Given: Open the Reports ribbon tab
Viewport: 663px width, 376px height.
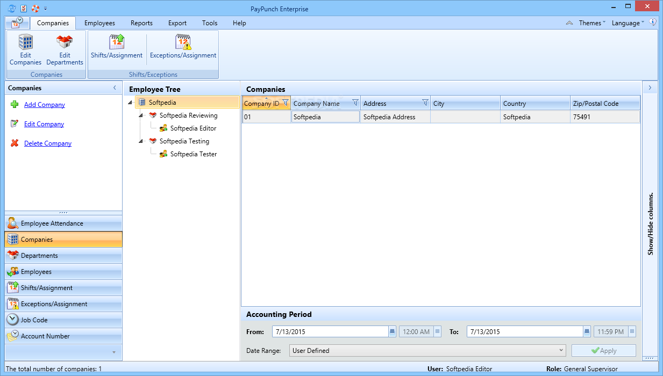Looking at the screenshot, I should pos(141,23).
